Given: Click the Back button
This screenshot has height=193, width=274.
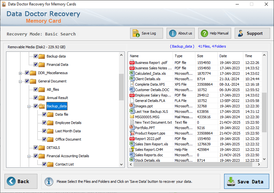Looking at the screenshot, I should 21,181.
